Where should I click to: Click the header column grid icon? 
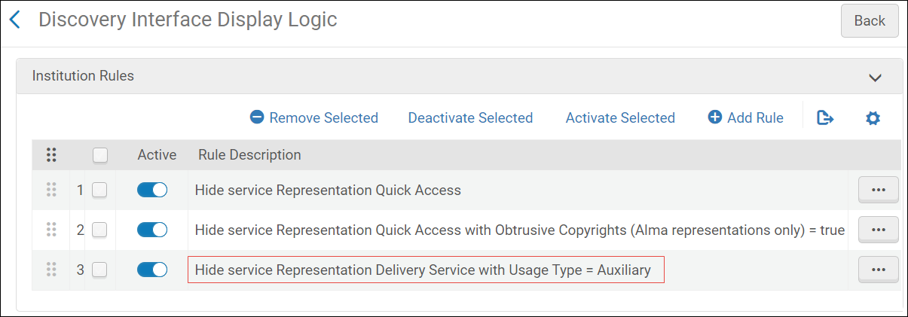coord(51,155)
